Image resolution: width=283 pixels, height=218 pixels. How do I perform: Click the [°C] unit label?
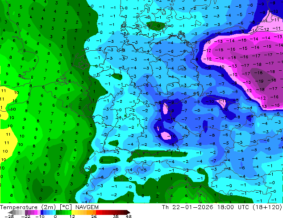click(66, 207)
